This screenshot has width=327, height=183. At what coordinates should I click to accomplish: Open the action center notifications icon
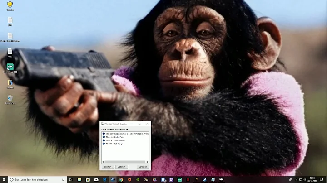pyautogui.click(x=322, y=179)
